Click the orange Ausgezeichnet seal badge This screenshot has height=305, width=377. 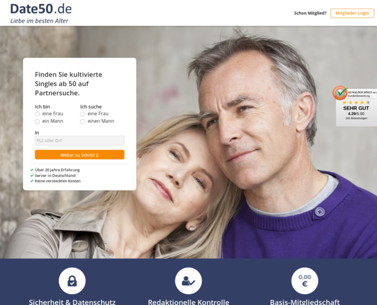coord(340,93)
